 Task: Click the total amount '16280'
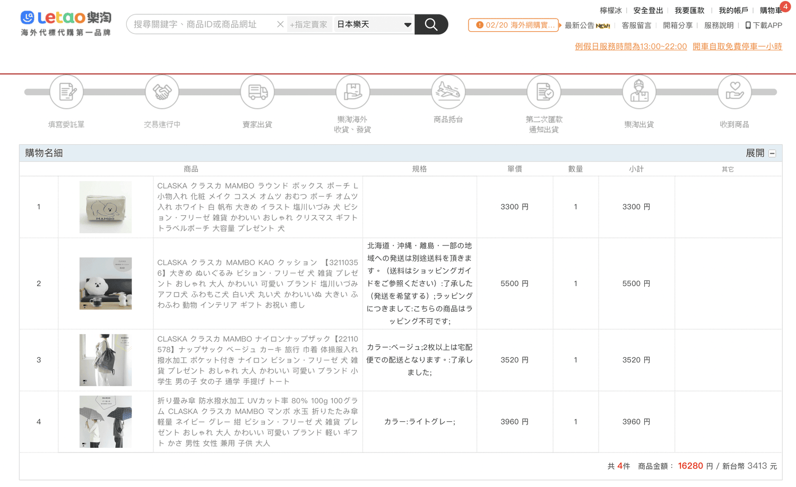pos(690,466)
